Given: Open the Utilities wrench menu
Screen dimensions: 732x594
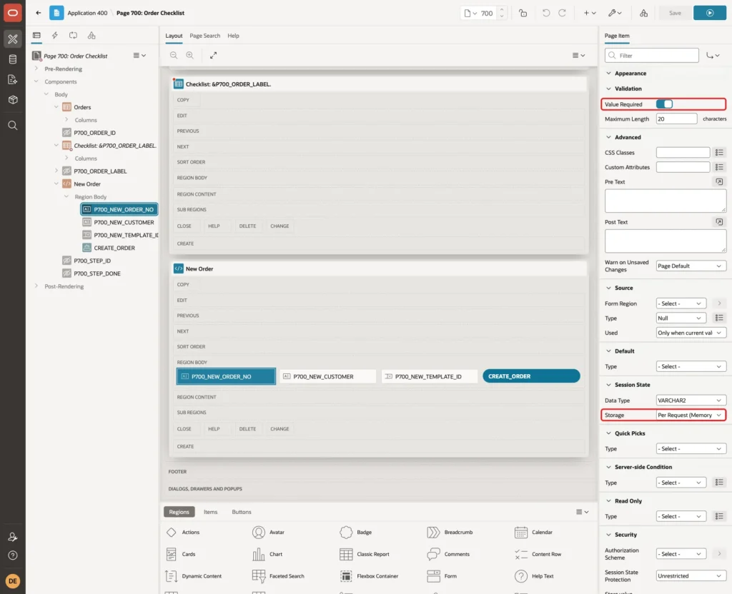Looking at the screenshot, I should 615,13.
